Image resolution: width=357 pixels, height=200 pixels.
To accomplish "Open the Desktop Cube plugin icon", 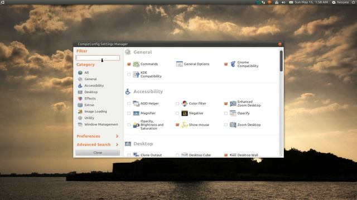I will pos(185,154).
